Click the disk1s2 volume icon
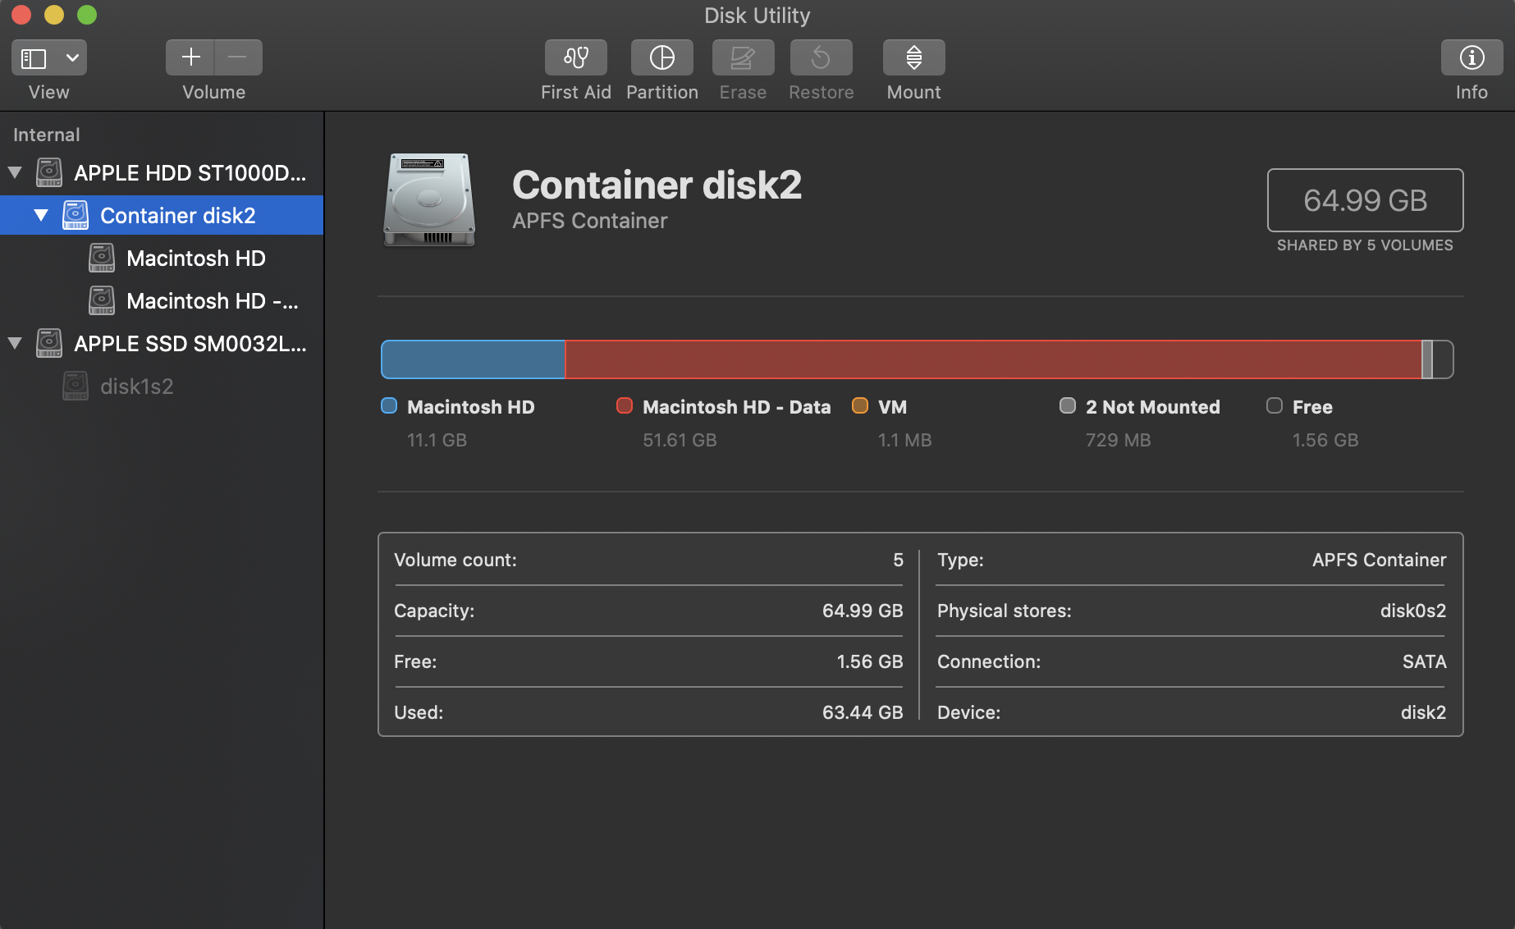Viewport: 1515px width, 929px height. [76, 386]
